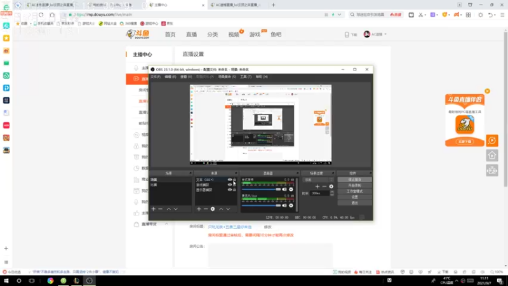Screen dimensions: 508x286
Task: Open the Task View taskbar icon
Action: point(31,281)
